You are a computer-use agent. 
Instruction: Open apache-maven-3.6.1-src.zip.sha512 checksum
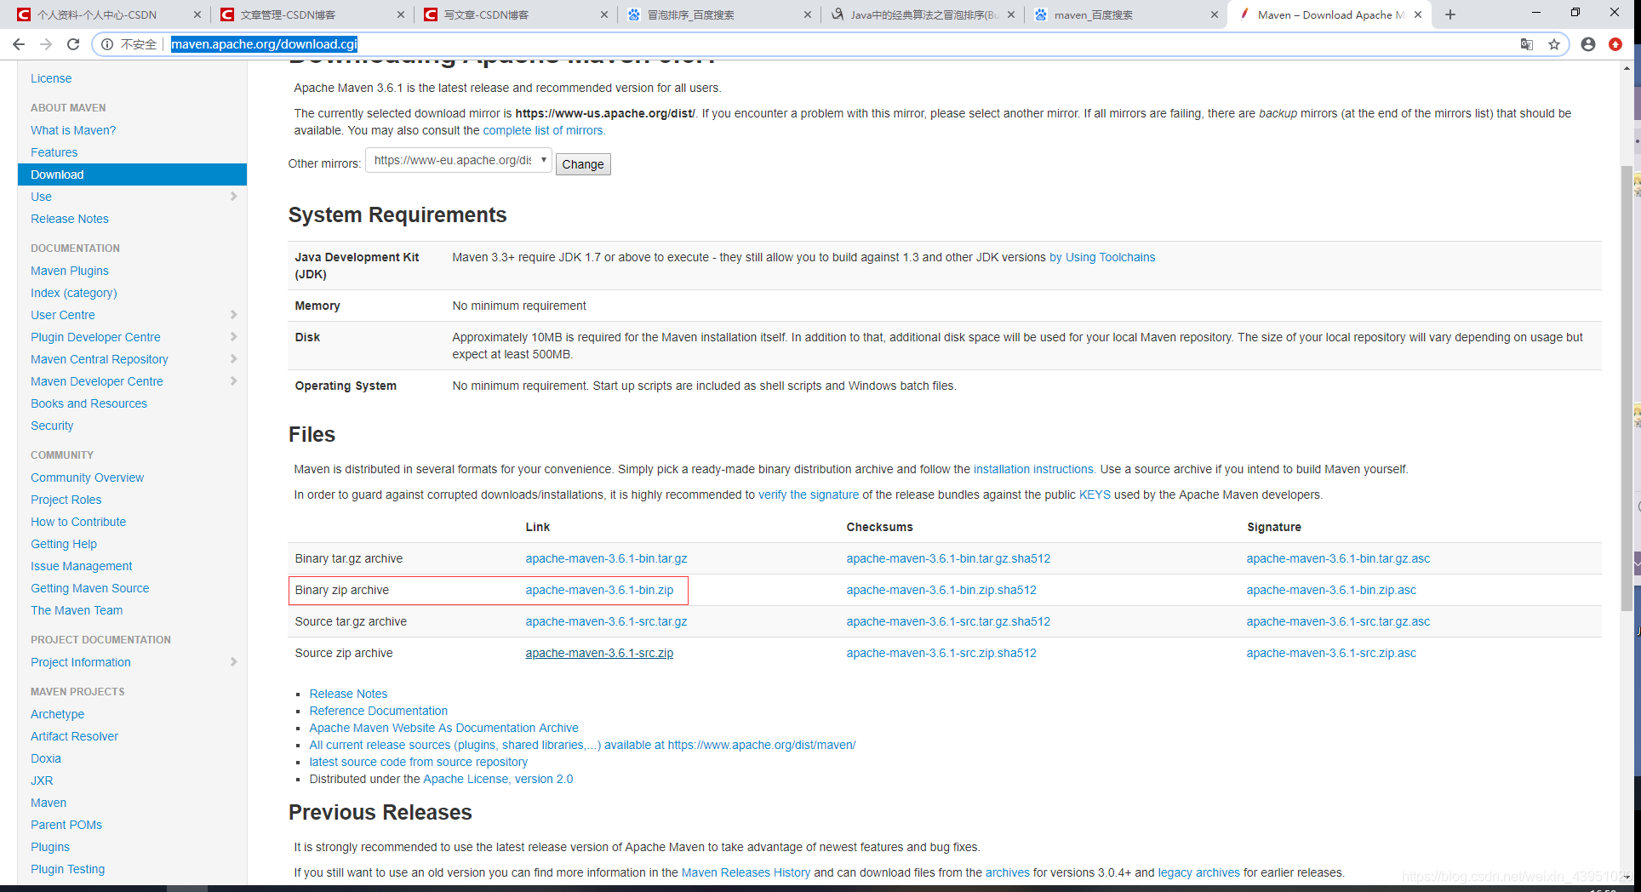pos(941,653)
